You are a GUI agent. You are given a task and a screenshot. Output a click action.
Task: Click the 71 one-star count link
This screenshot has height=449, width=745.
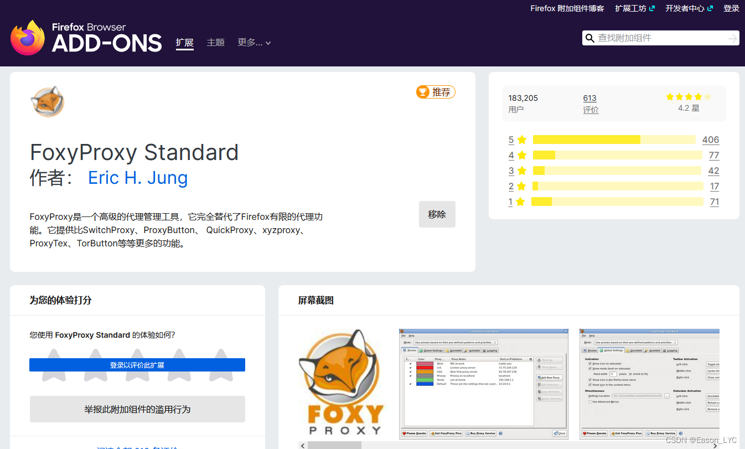coord(715,202)
